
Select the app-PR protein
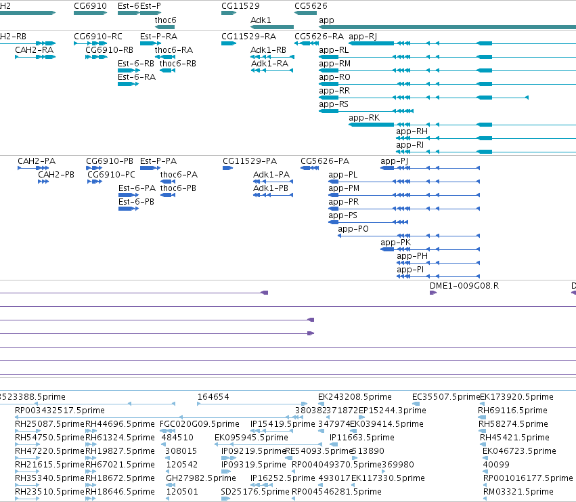pos(343,202)
